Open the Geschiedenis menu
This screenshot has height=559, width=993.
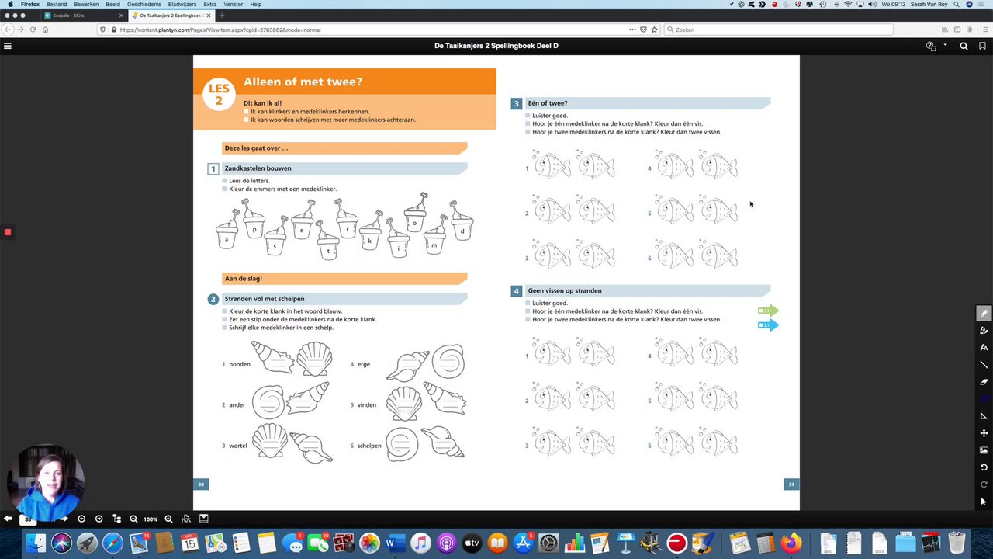coord(144,4)
